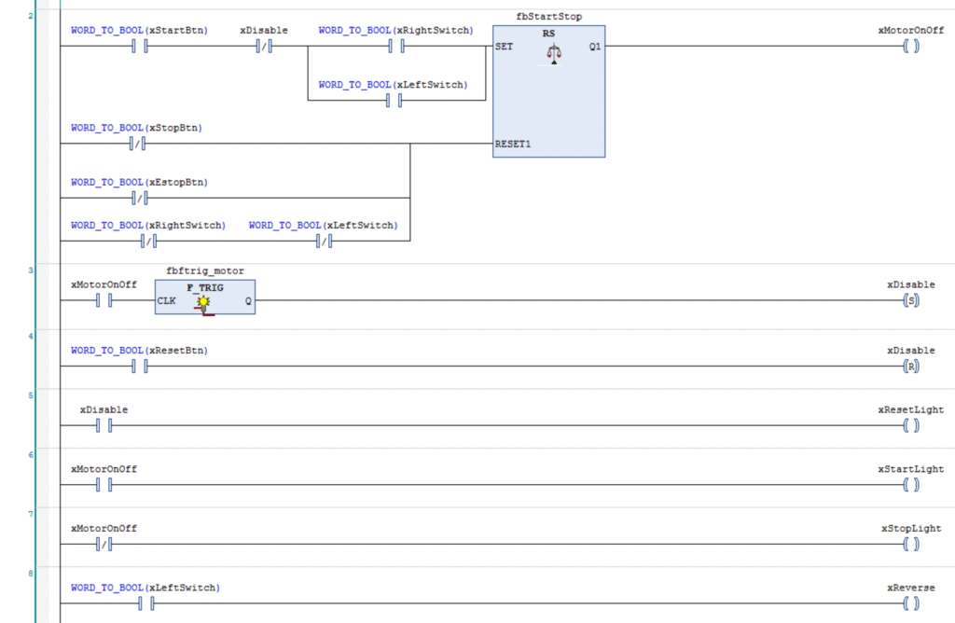Click the RS flip-flop scale icon
The width and height of the screenshot is (955, 623).
pyautogui.click(x=554, y=54)
